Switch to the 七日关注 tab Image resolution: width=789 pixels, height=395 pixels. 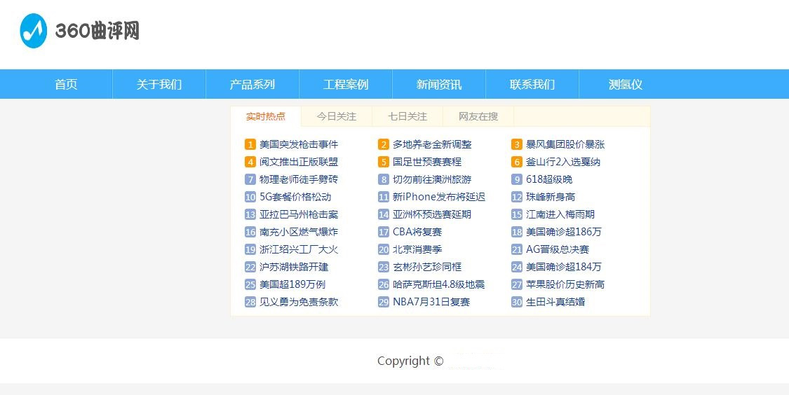[x=407, y=116]
